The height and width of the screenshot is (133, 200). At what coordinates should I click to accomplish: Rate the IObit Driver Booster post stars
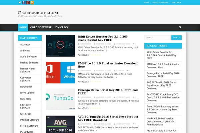click(96, 55)
